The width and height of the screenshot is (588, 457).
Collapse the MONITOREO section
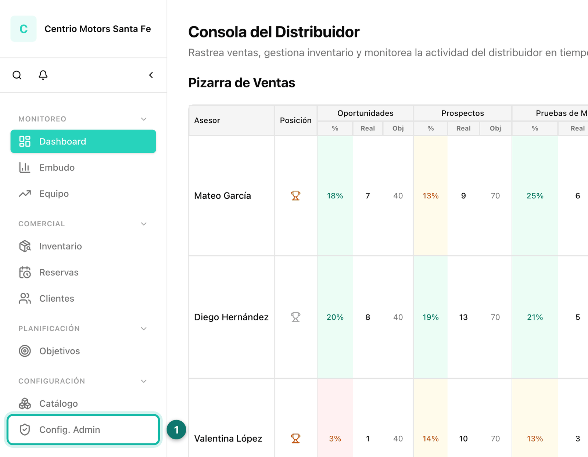[144, 119]
